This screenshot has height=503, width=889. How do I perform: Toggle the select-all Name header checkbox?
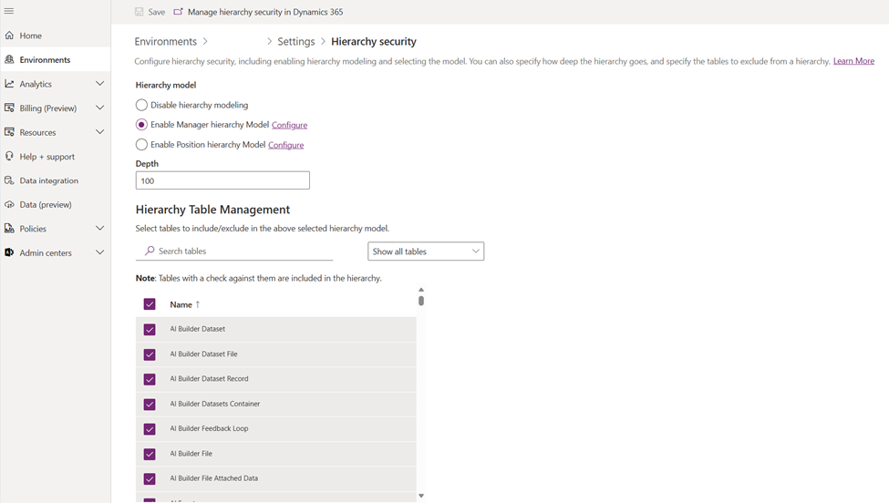pyautogui.click(x=150, y=304)
